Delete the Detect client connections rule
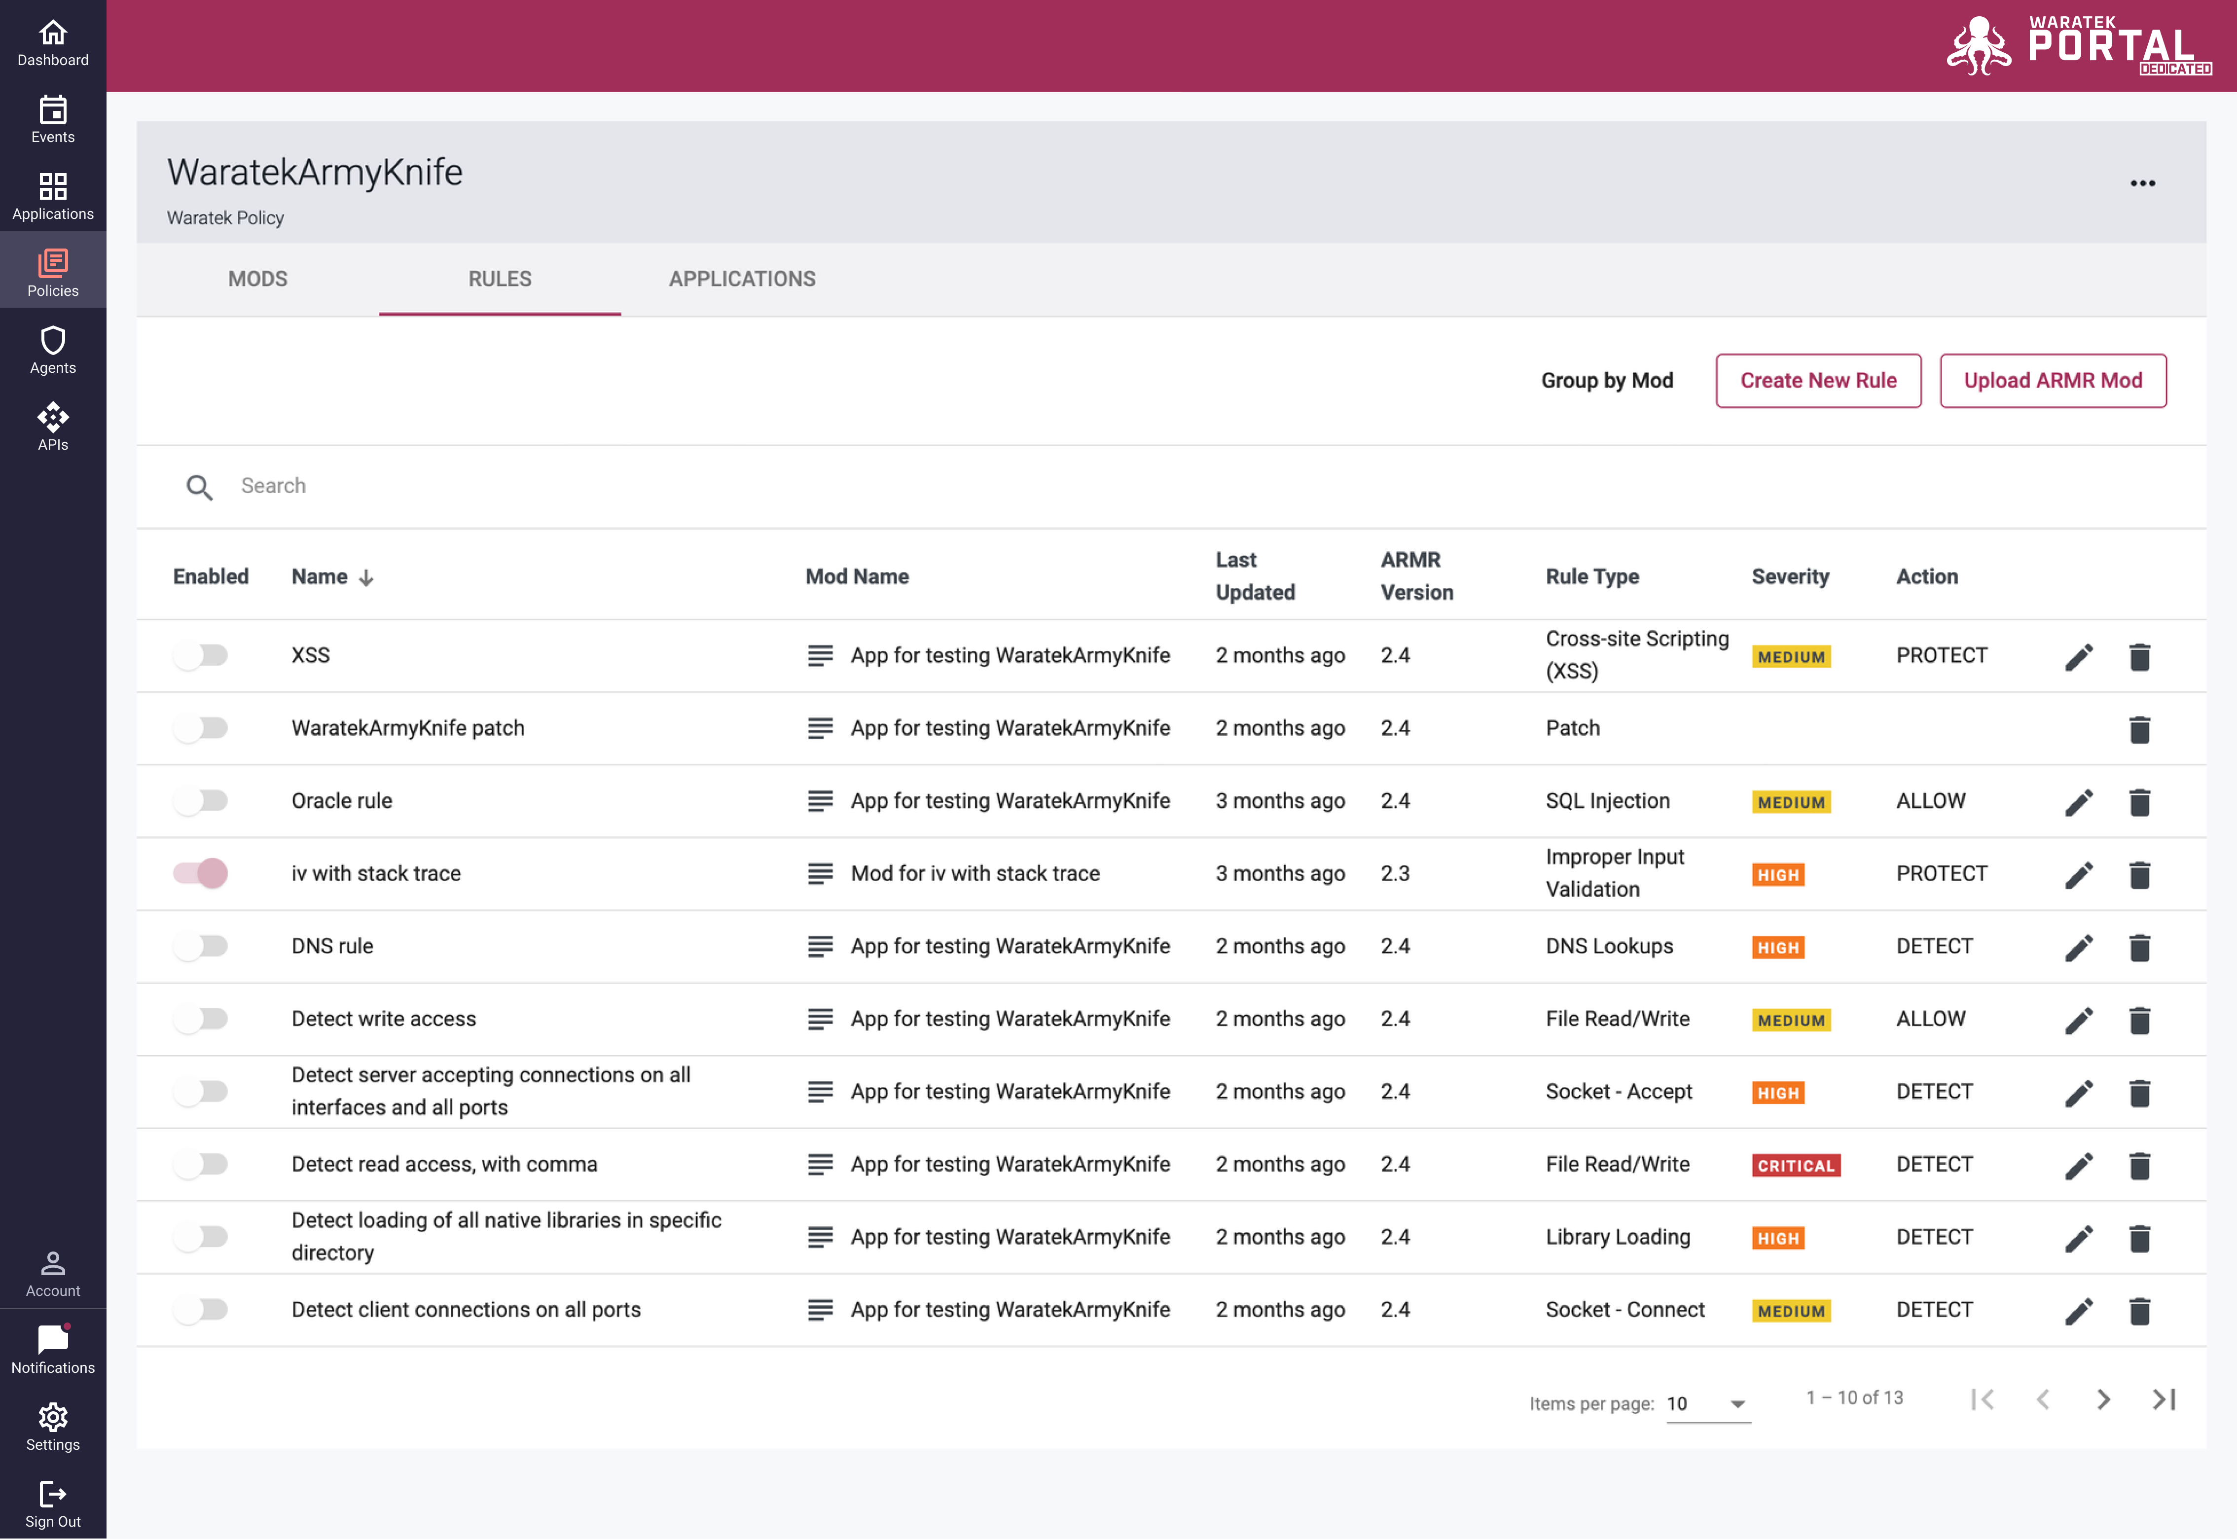2237x1539 pixels. tap(2140, 1311)
